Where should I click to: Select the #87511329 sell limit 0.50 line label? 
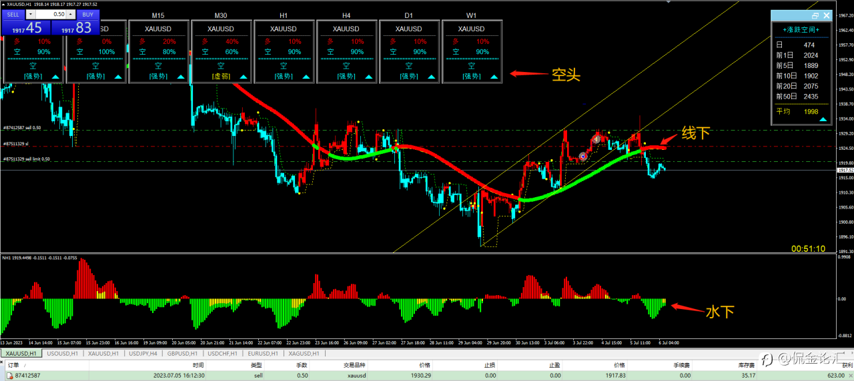point(25,159)
